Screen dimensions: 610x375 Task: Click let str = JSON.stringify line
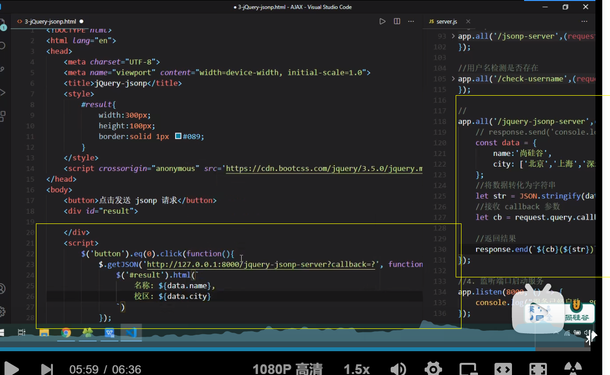[x=535, y=196]
